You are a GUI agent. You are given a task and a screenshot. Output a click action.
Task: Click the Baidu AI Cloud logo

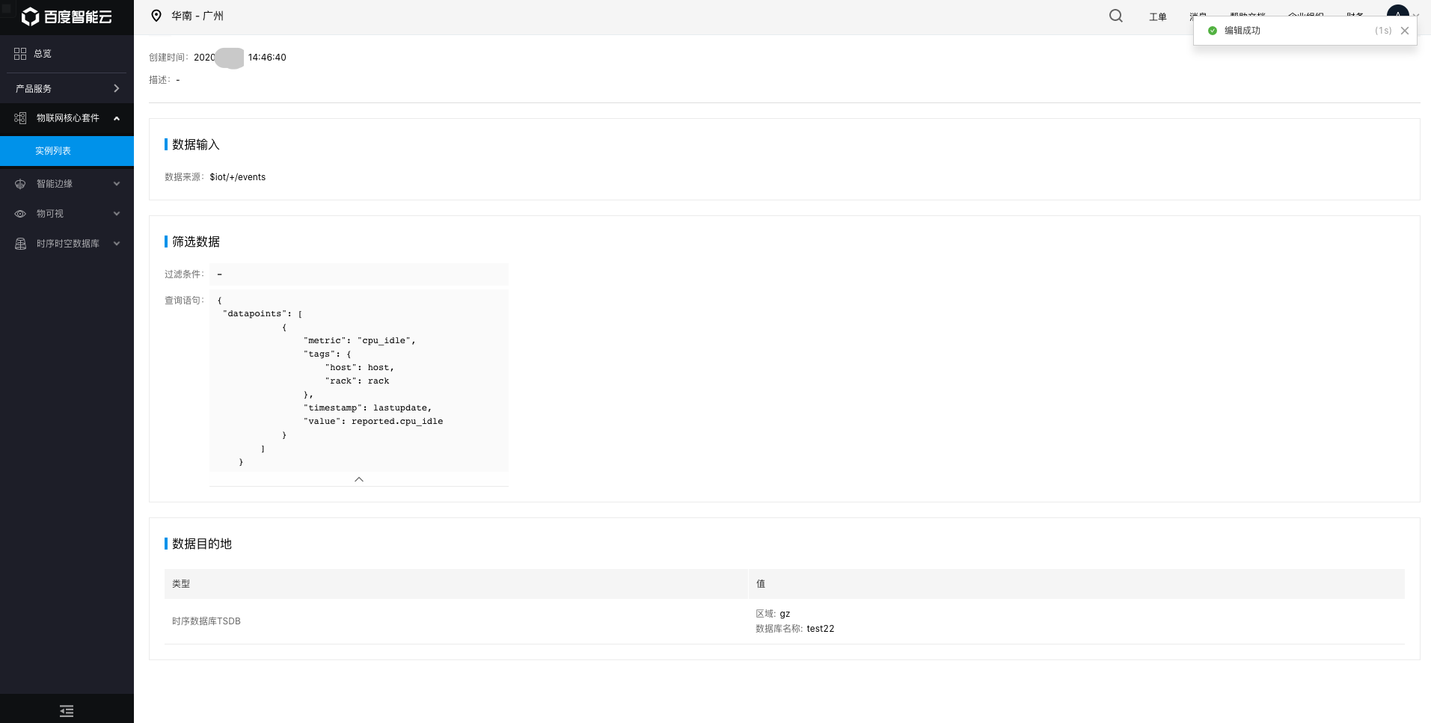67,16
